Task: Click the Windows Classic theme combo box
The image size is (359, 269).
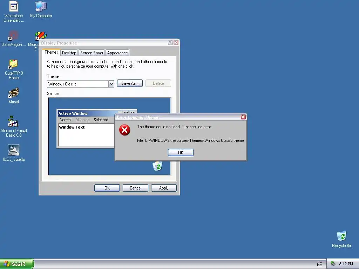Action: tap(80, 84)
